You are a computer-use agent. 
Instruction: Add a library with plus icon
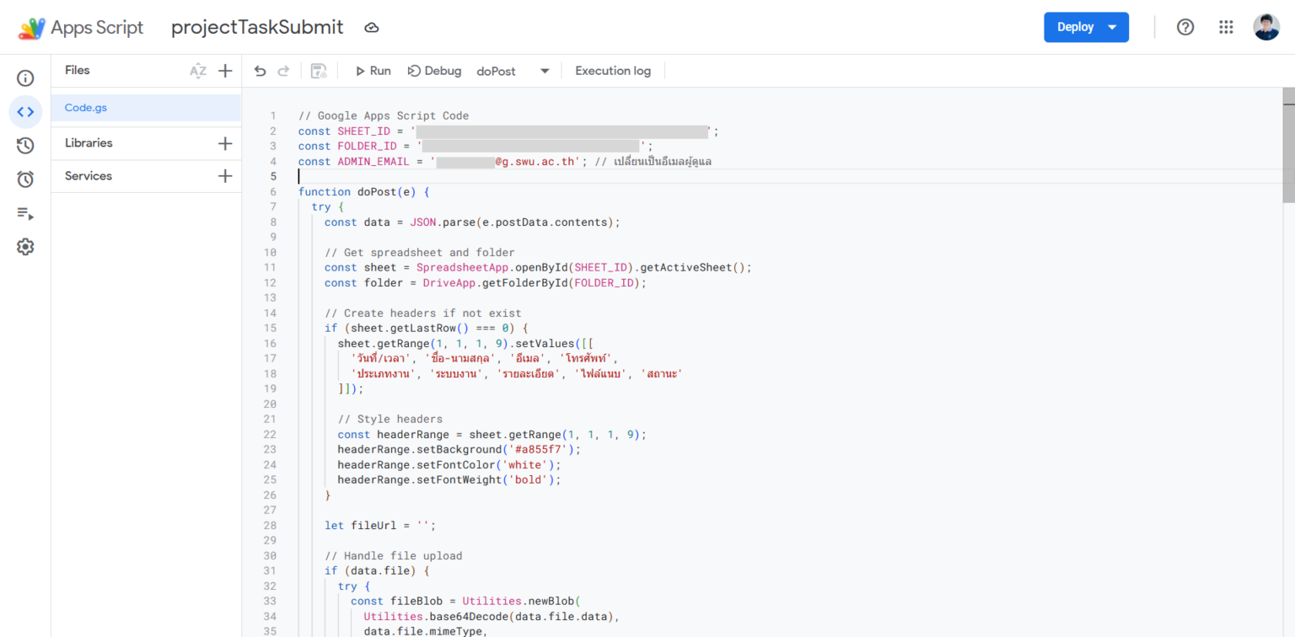pyautogui.click(x=225, y=143)
